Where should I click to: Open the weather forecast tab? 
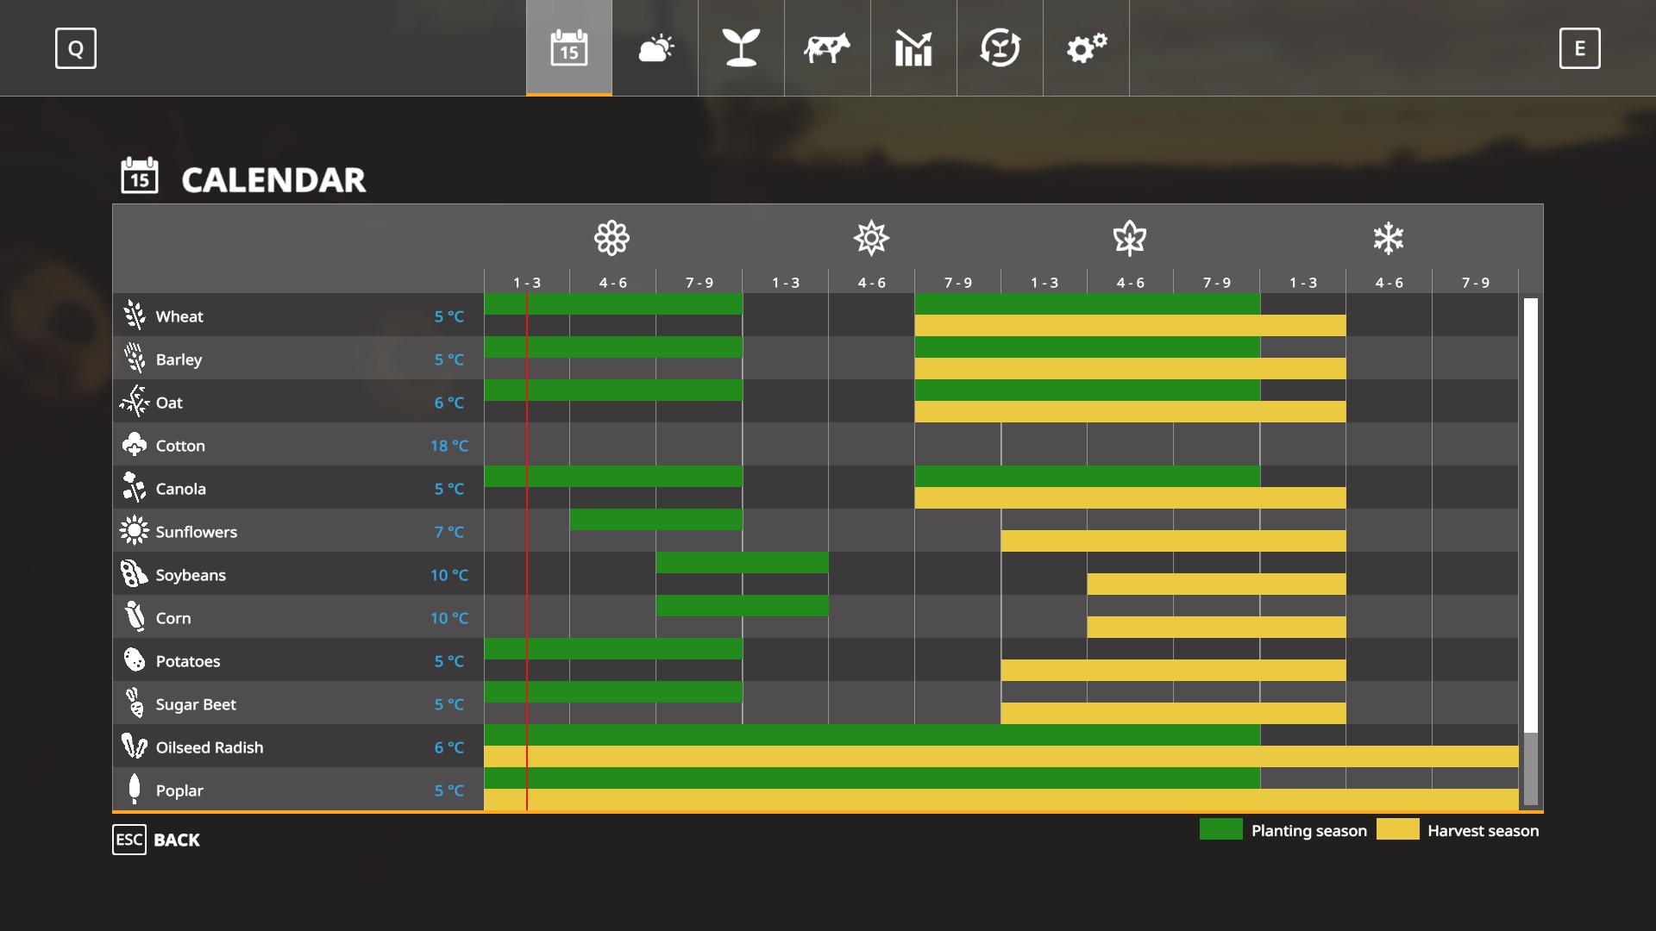pyautogui.click(x=655, y=48)
